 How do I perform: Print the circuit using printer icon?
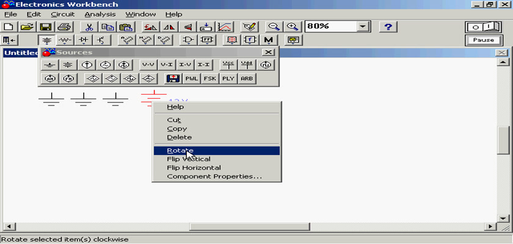(x=64, y=27)
